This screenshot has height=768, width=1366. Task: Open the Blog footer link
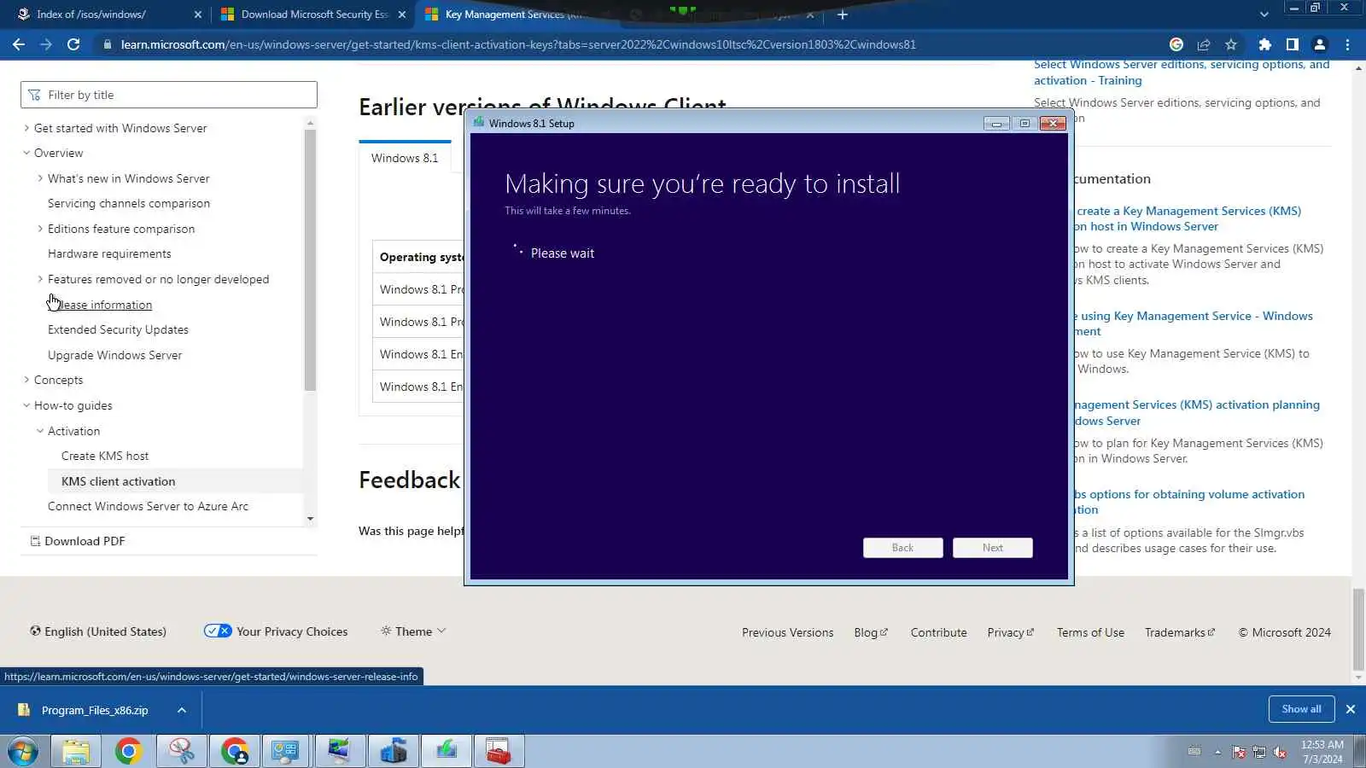coord(871,632)
